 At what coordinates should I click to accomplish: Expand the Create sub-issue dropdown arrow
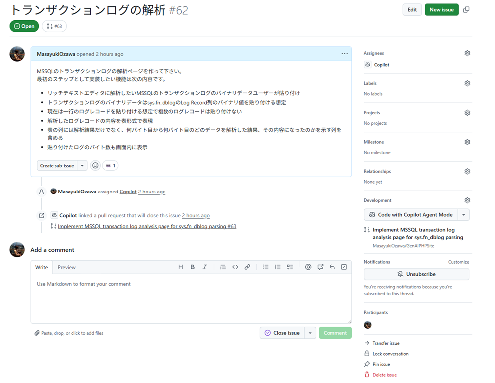pyautogui.click(x=82, y=166)
